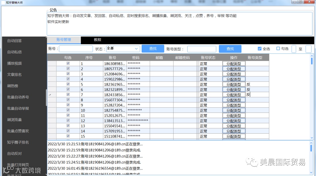Toggle the checkbox in row 7
The image size is (316, 176).
click(x=68, y=94)
